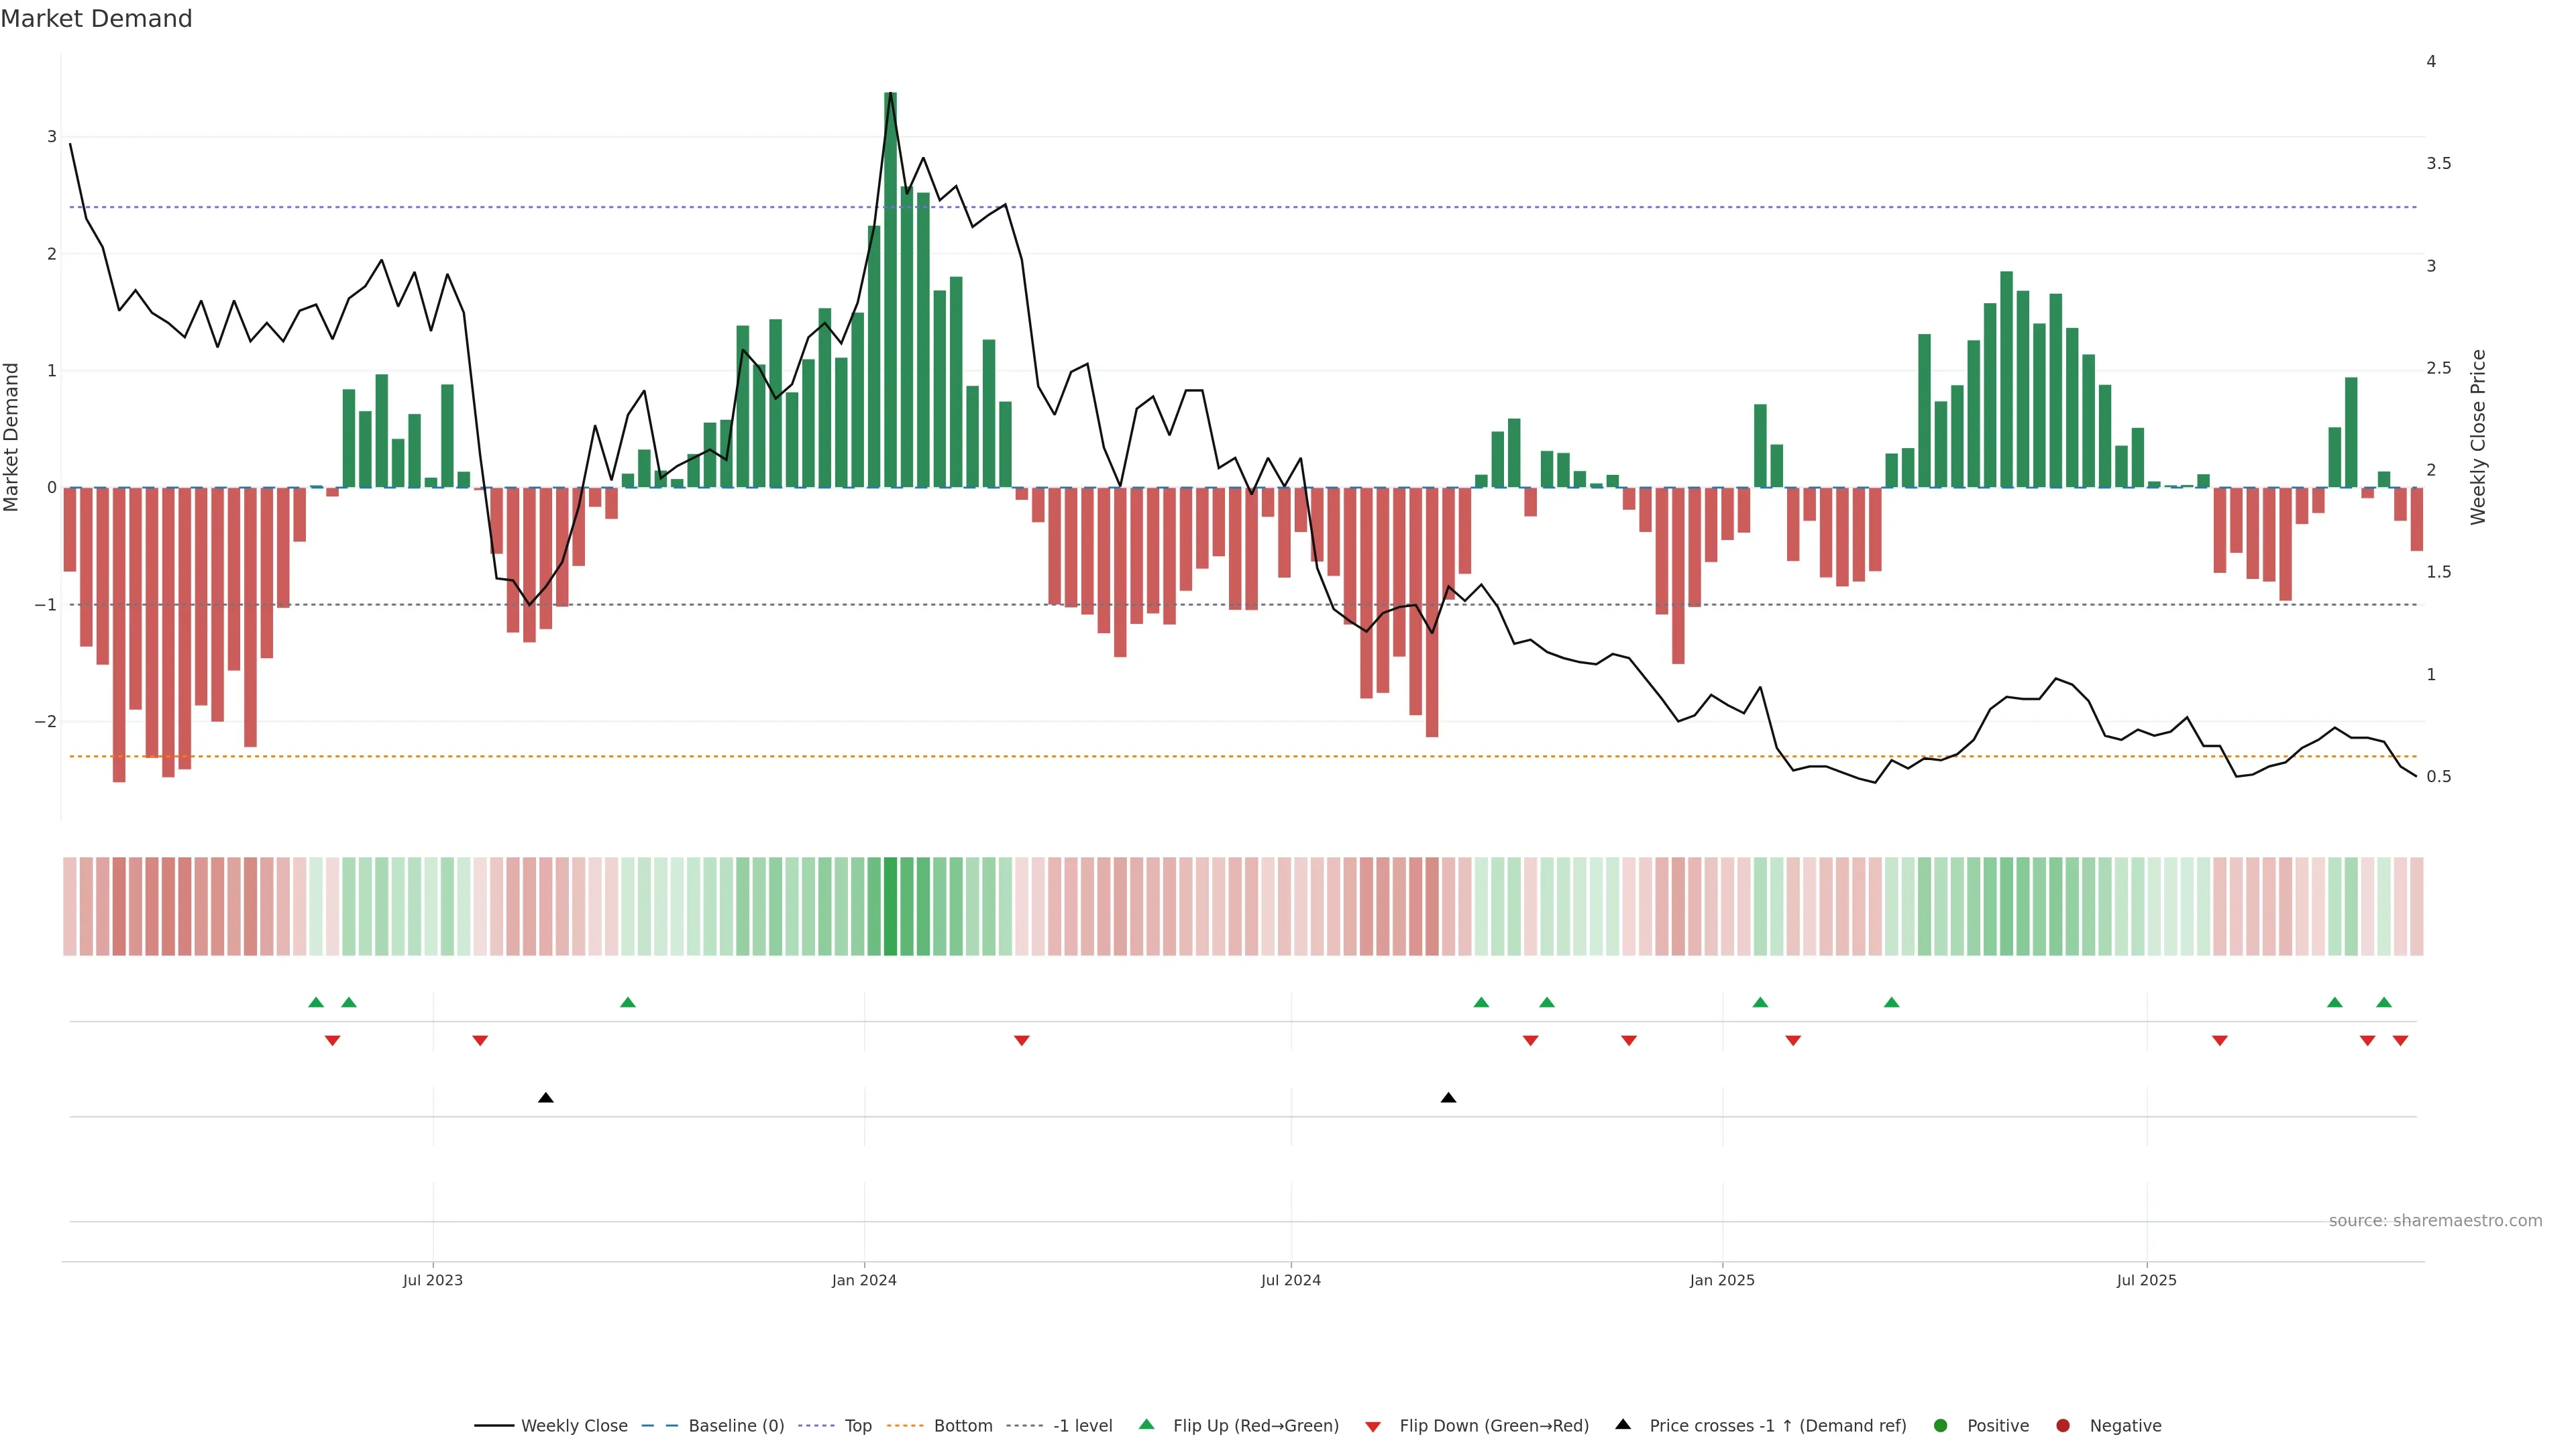Click the Market Demand chart title
The width and height of the screenshot is (2576, 1449).
tap(96, 19)
